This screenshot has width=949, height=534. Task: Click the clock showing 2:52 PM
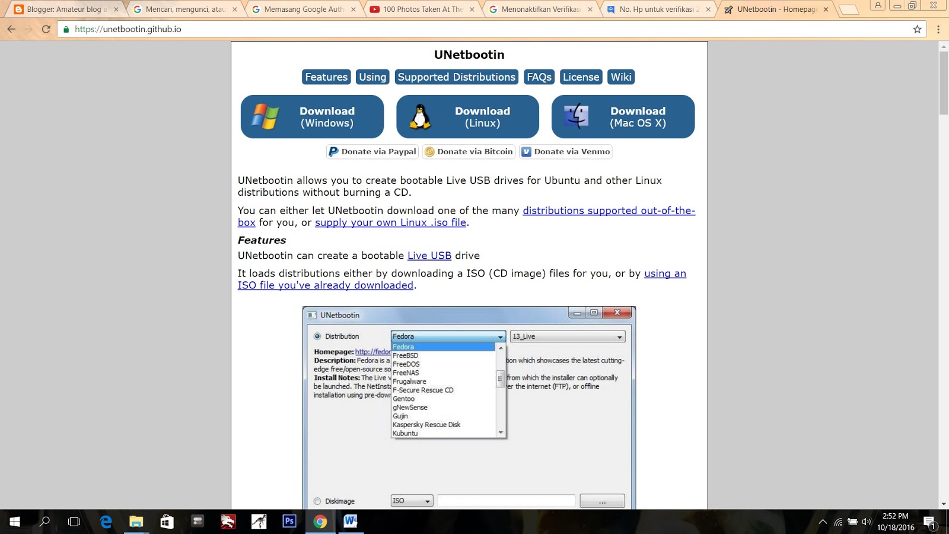point(895,516)
